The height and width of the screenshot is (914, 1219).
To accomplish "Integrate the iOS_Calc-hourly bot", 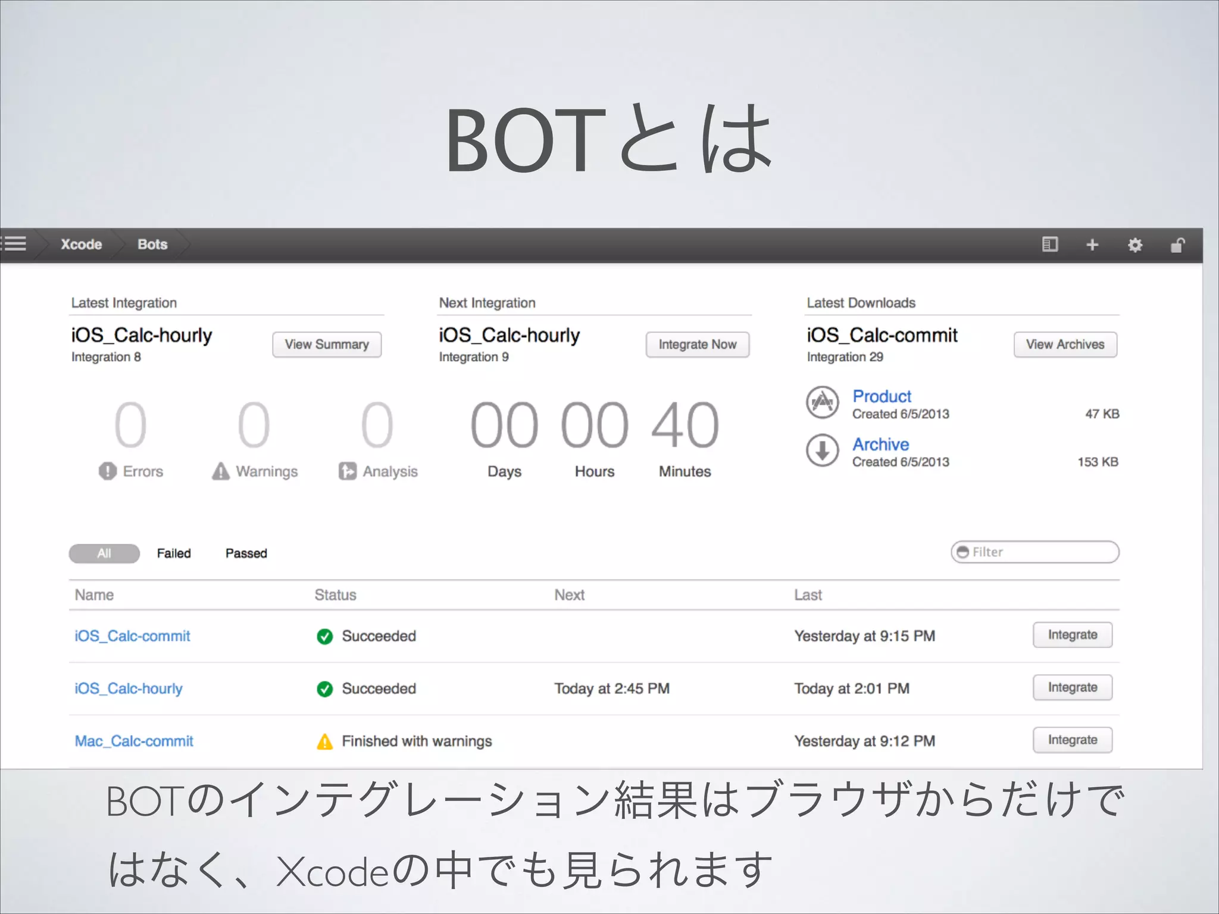I will pyautogui.click(x=1073, y=687).
